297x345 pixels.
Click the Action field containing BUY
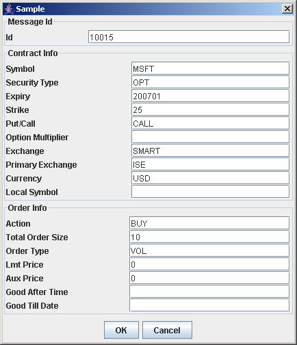[x=209, y=223]
